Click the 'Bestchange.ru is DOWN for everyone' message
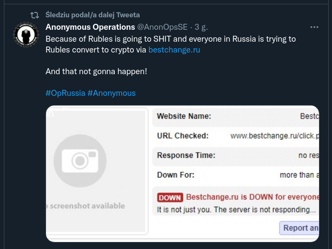The image size is (332, 249). pyautogui.click(x=252, y=197)
